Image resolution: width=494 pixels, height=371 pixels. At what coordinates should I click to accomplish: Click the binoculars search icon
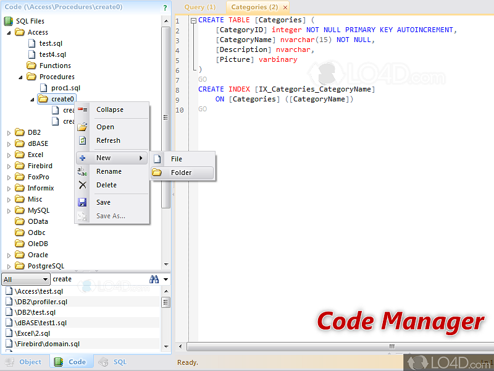tap(154, 279)
